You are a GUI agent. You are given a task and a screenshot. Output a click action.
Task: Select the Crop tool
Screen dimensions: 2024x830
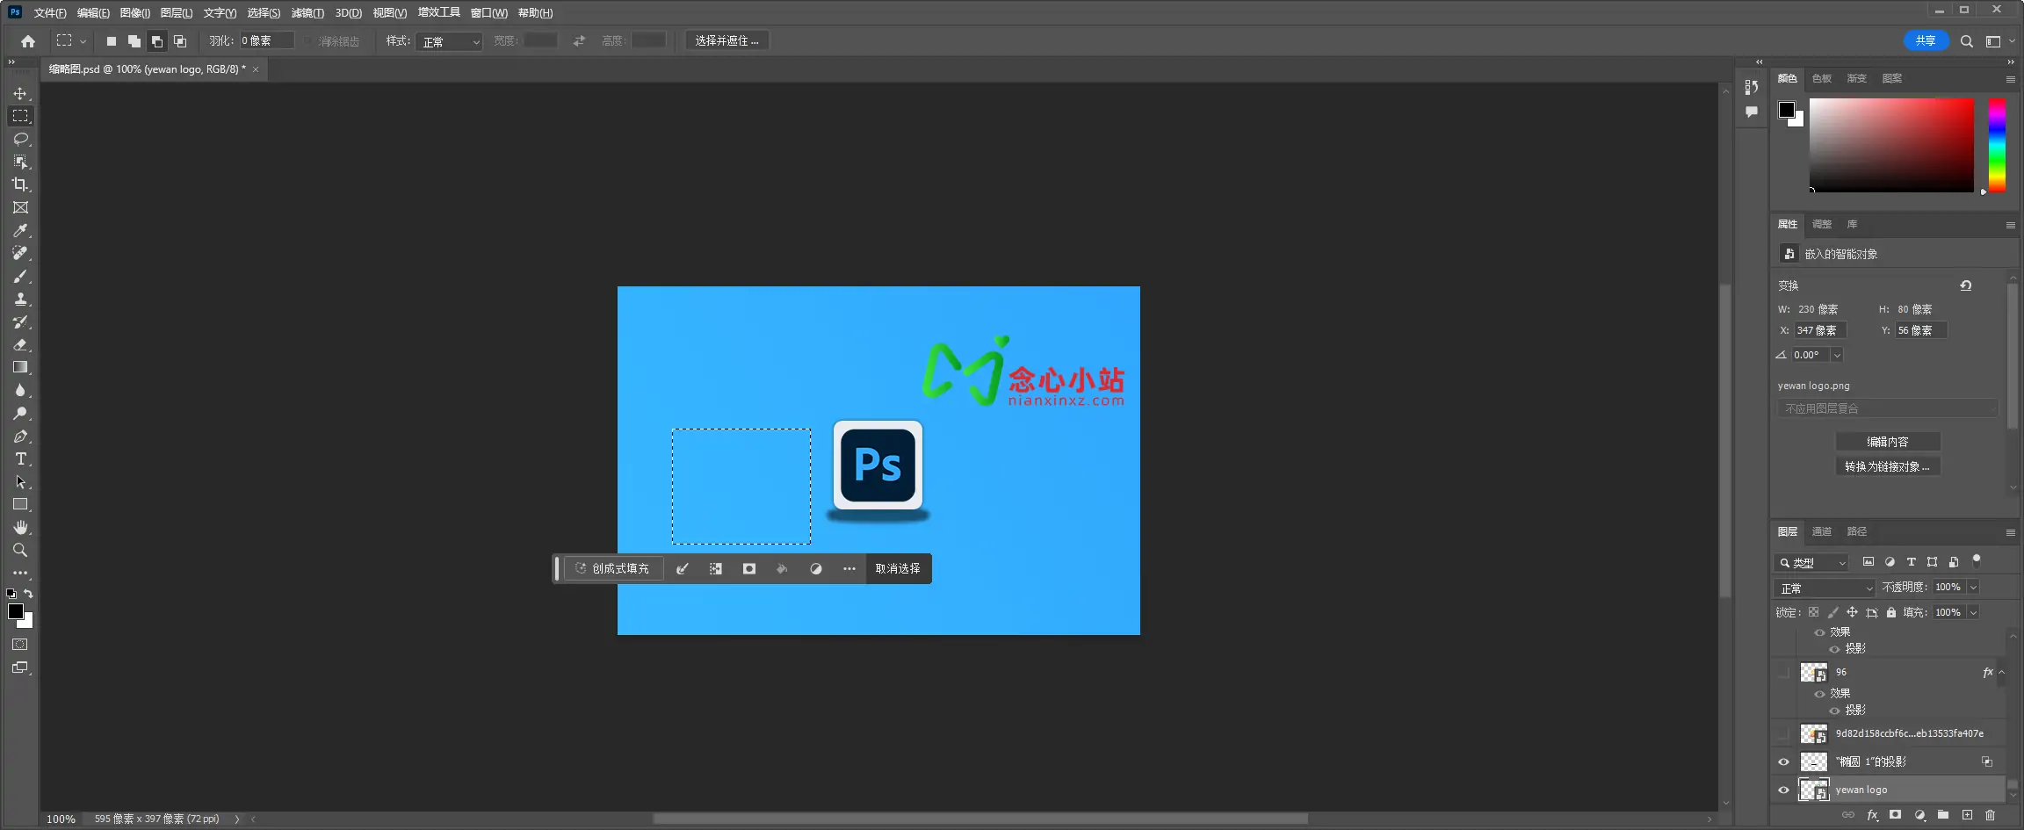(20, 184)
